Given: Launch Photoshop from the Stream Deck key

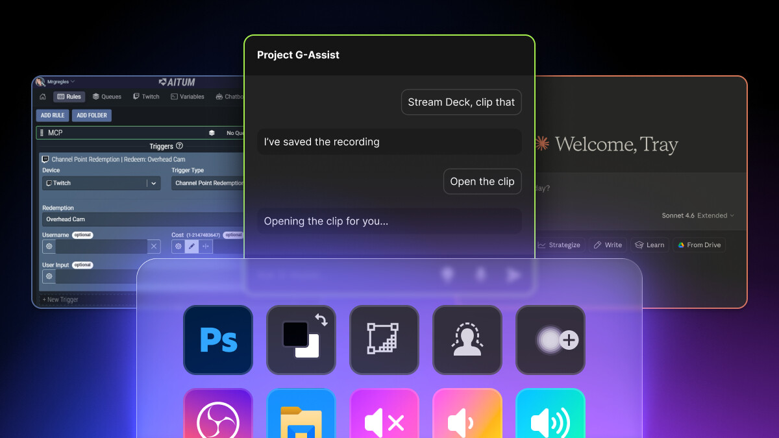Looking at the screenshot, I should tap(218, 340).
